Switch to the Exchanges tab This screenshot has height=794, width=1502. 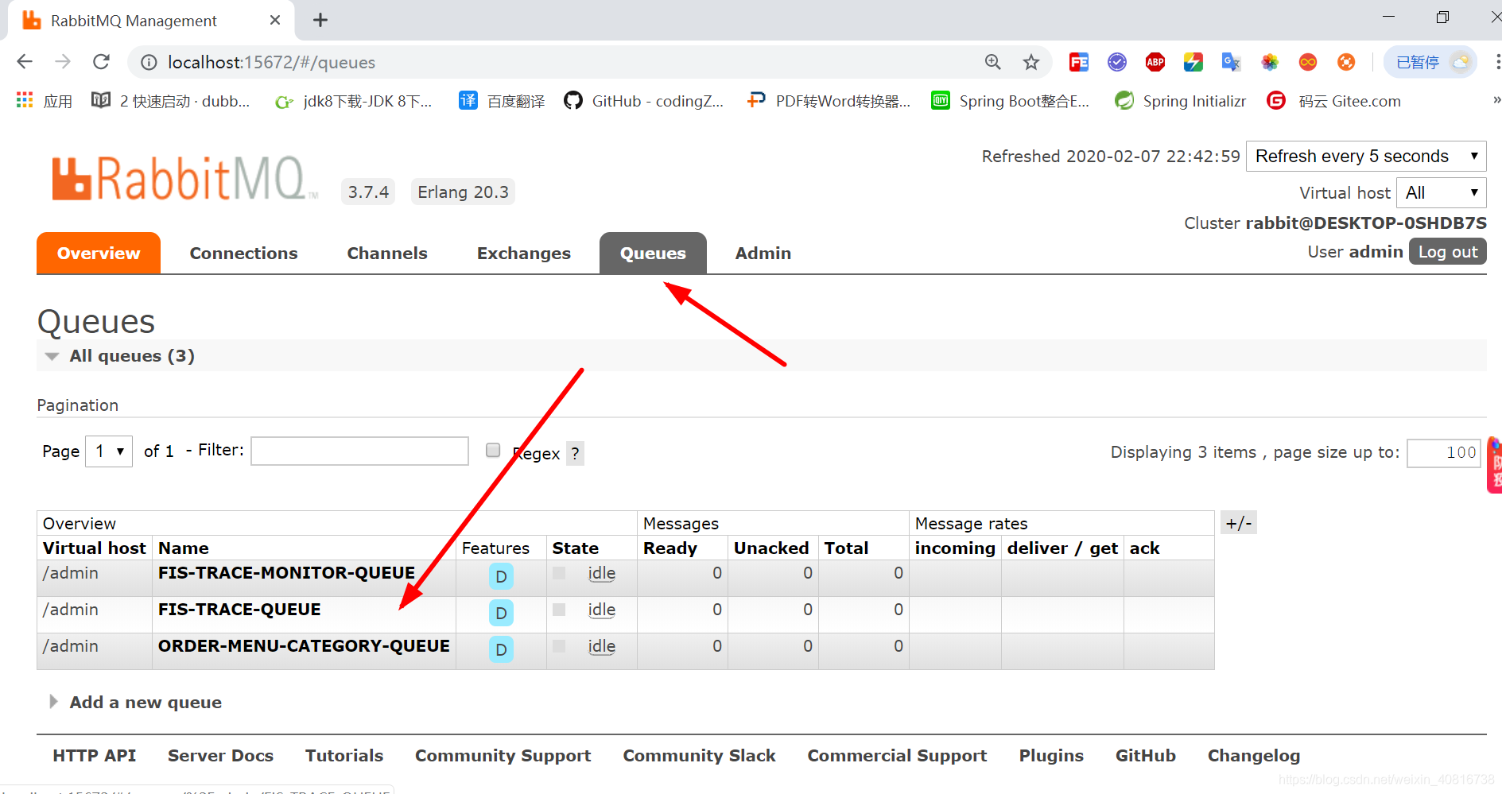pos(524,253)
